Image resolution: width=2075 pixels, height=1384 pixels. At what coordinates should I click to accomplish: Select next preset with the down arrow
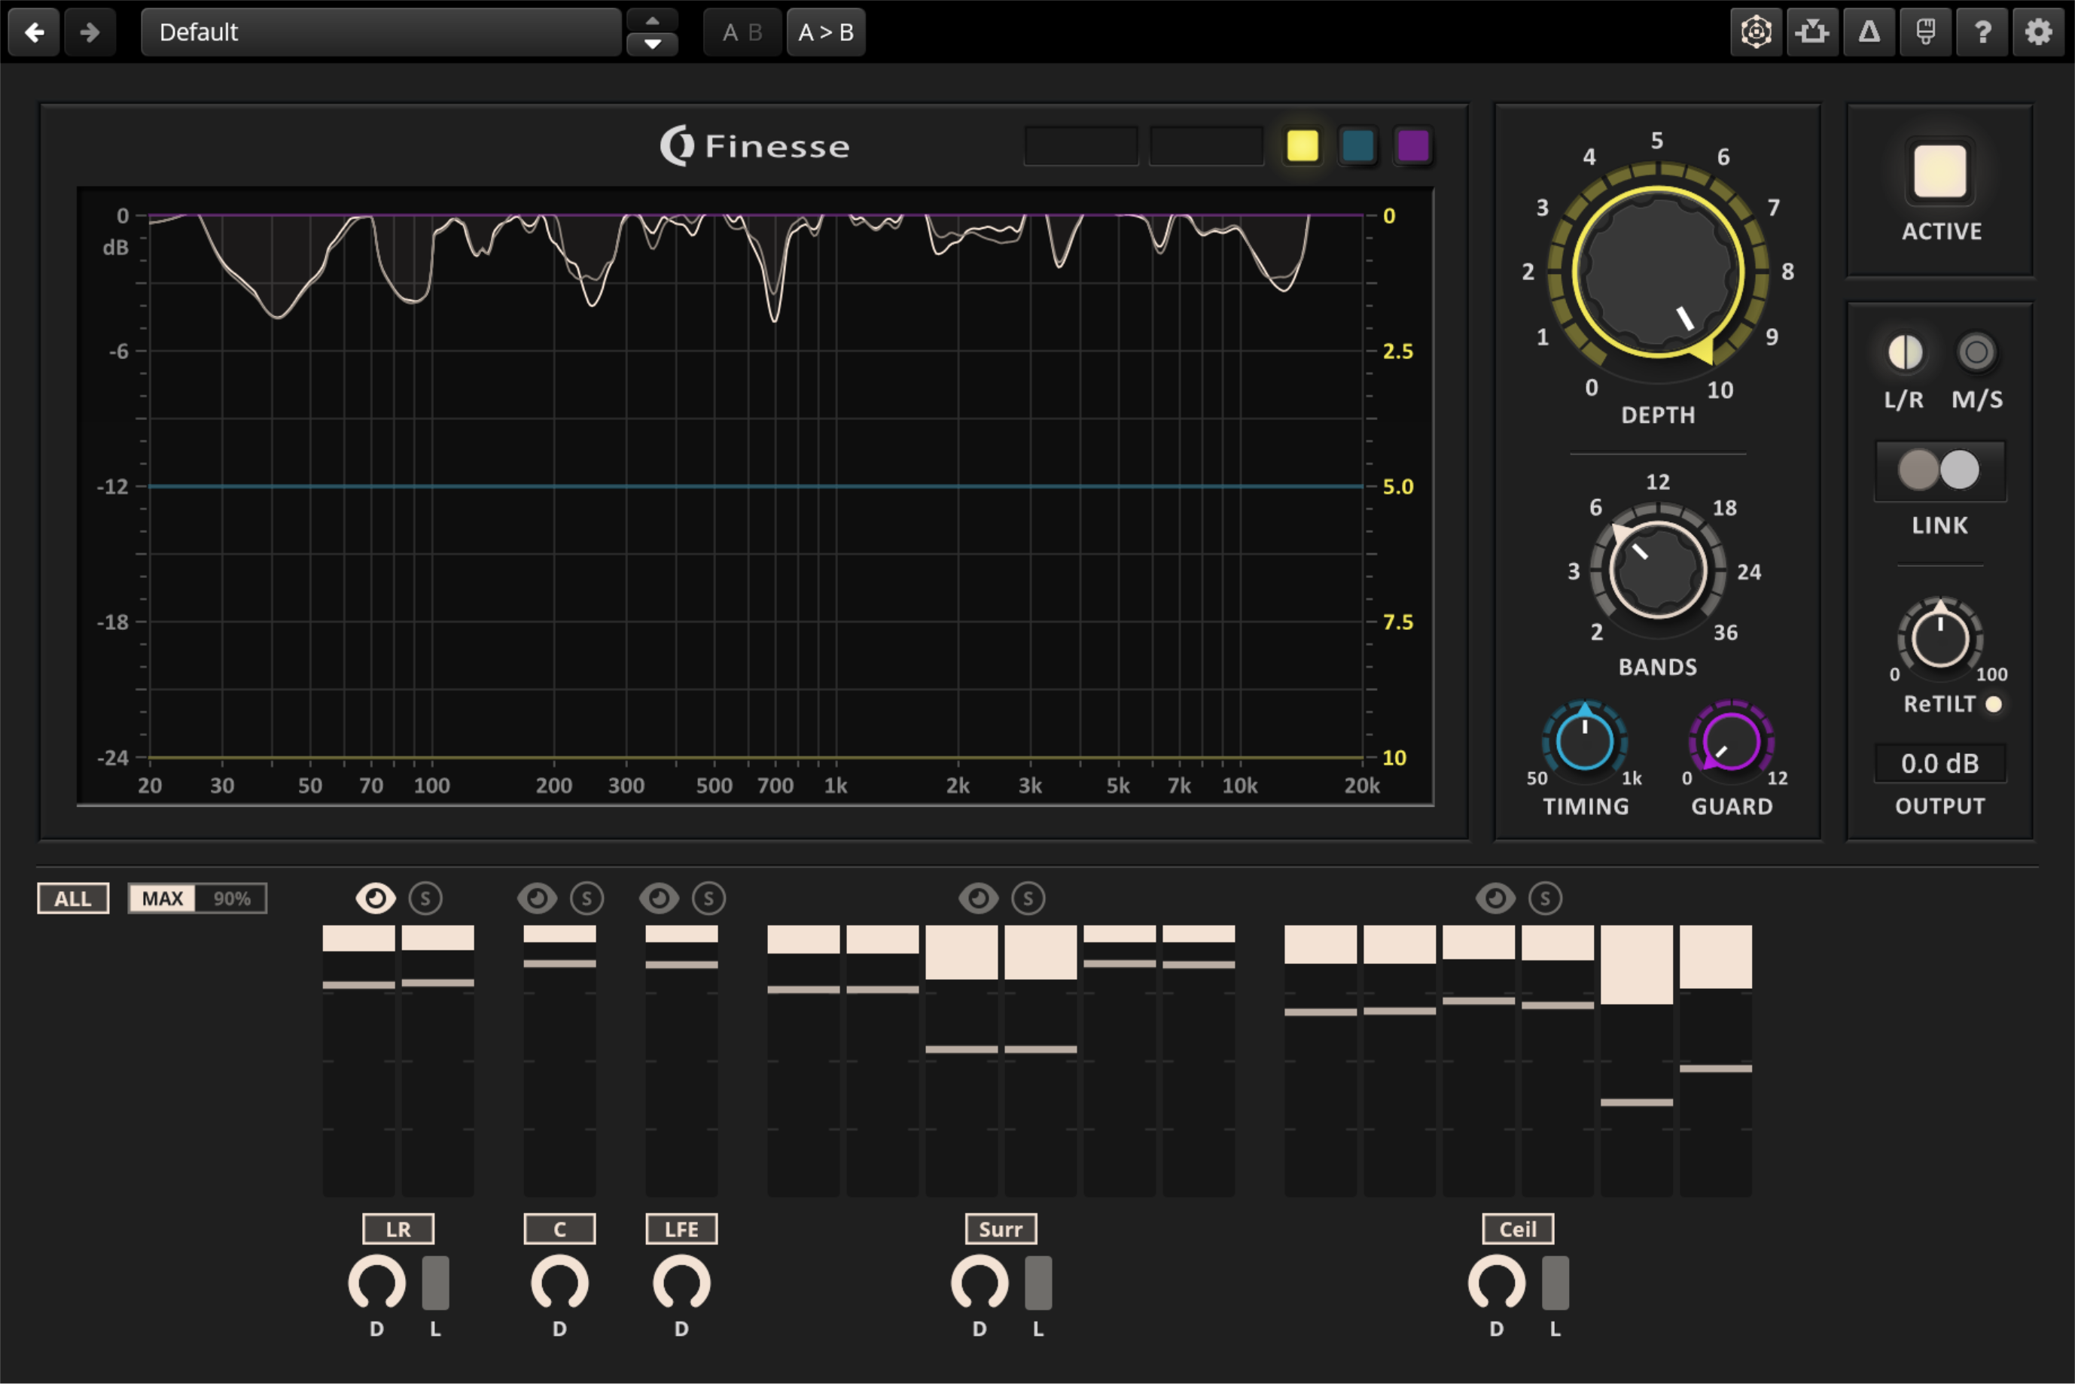point(653,44)
